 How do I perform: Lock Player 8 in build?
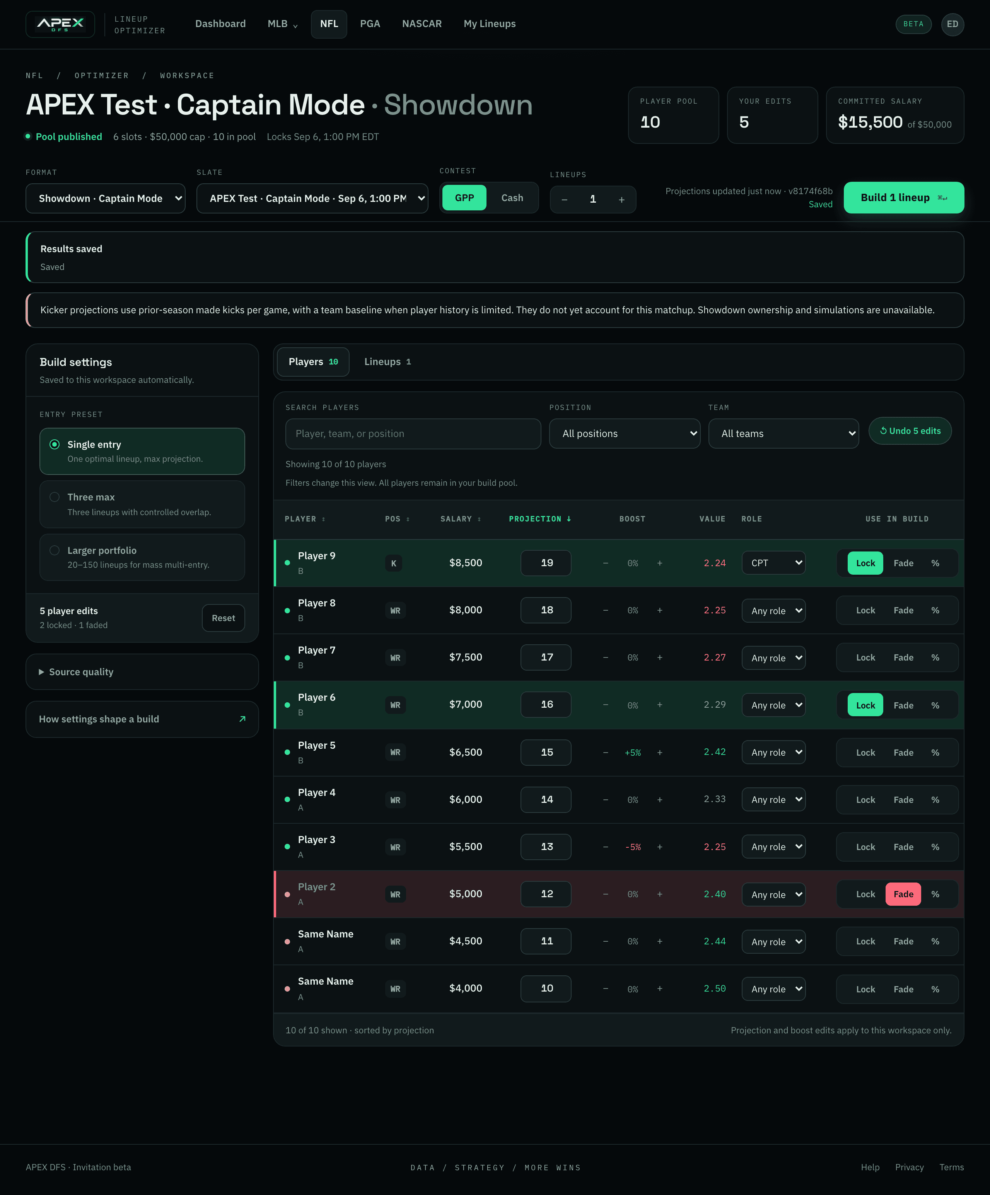(x=865, y=610)
